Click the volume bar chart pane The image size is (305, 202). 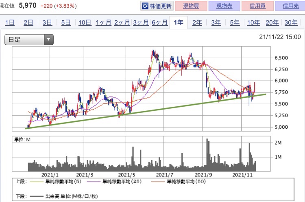pos(141,154)
